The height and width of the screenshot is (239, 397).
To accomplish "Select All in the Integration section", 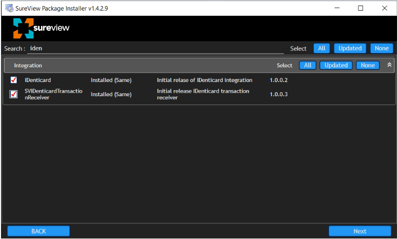I will tap(308, 65).
